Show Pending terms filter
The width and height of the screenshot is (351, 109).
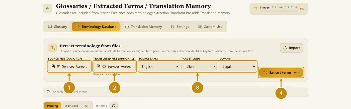coord(52,106)
